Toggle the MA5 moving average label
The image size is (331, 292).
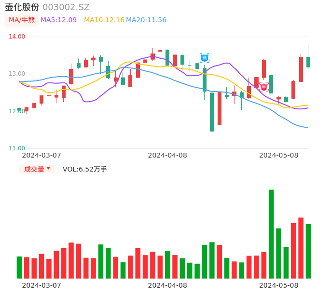click(x=58, y=20)
